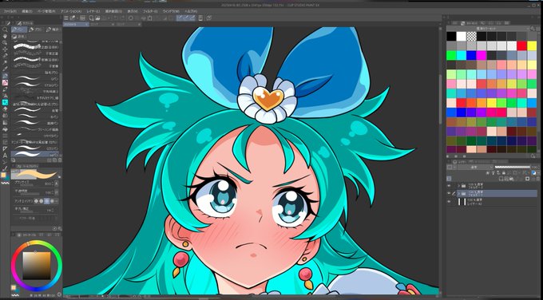
Task: Pick the yellow swatch in color set
Action: (532, 45)
